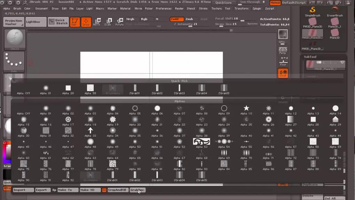Adjust the Z Intensity slider
The image size is (355, 200).
pos(186,24)
